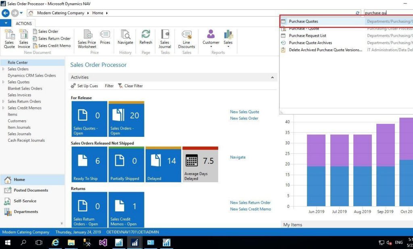Create a new Sales Invoice from ribbon
This screenshot has height=249, width=413.
pos(24,39)
